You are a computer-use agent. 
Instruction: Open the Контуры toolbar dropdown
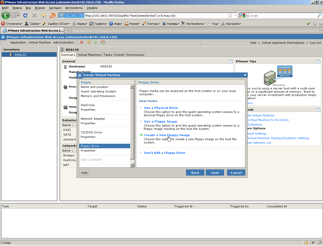pyautogui.click(x=151, y=24)
